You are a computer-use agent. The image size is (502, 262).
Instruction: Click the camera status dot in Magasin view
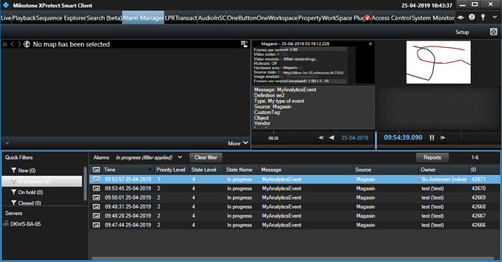click(x=370, y=44)
